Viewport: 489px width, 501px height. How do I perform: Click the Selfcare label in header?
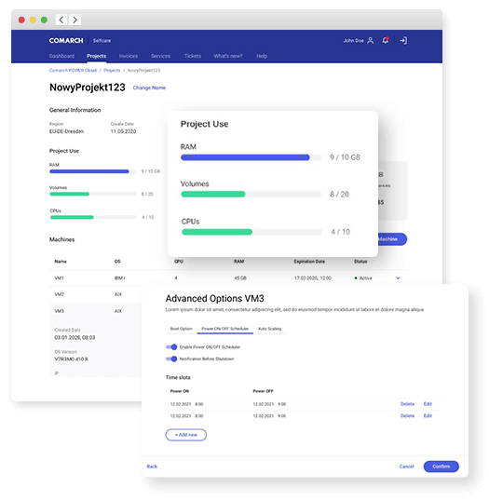click(x=102, y=41)
